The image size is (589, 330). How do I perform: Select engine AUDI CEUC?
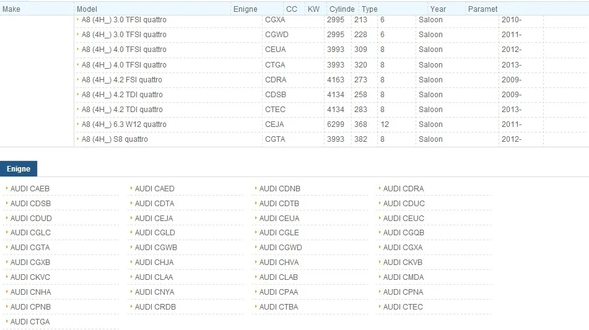[403, 219]
